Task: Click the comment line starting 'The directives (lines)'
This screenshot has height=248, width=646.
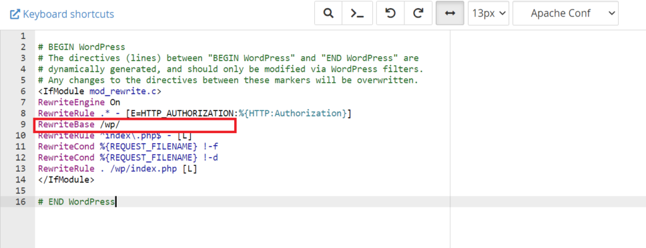Action: tap(228, 58)
